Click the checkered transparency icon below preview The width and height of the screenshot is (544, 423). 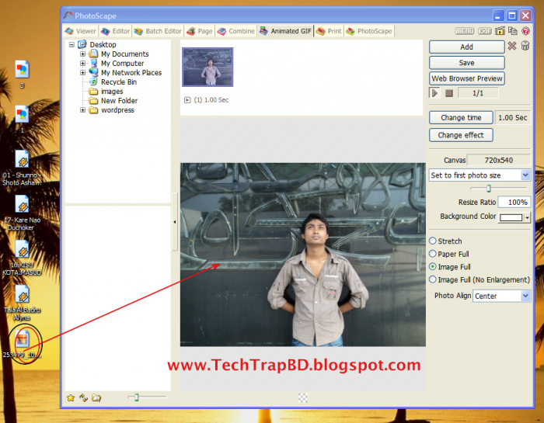(303, 398)
